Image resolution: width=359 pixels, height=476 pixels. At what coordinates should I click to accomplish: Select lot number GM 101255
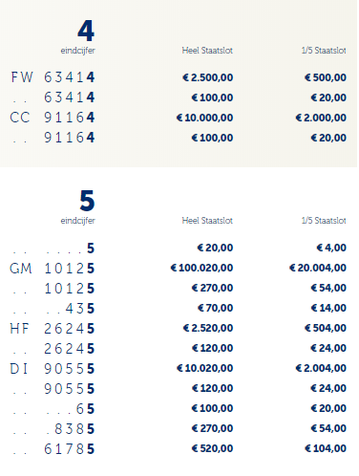point(53,269)
